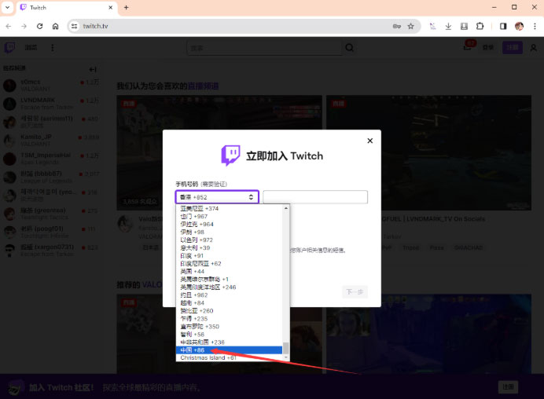The image size is (544, 399).
Task: Select 赞比亚 +260 option
Action: click(x=229, y=310)
